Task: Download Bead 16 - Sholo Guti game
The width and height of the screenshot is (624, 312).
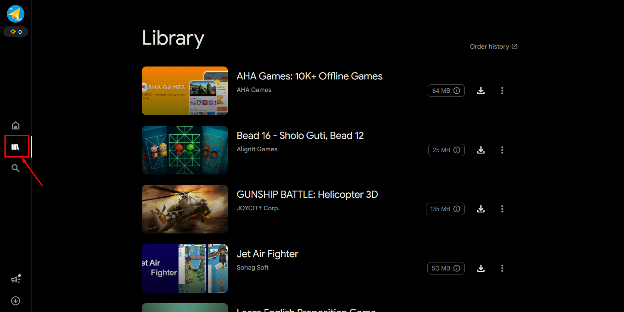Action: tap(481, 150)
